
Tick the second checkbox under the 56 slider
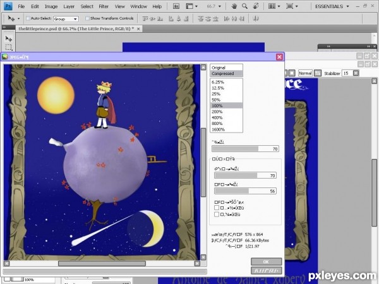click(217, 214)
